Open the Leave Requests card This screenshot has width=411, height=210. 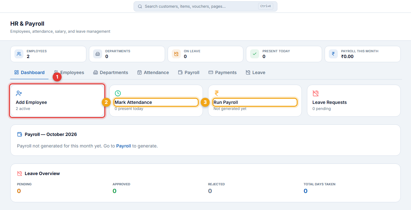354,101
